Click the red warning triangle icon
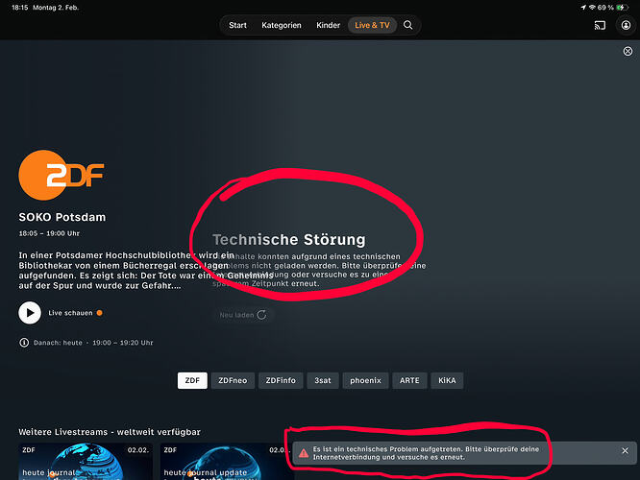 (304, 451)
